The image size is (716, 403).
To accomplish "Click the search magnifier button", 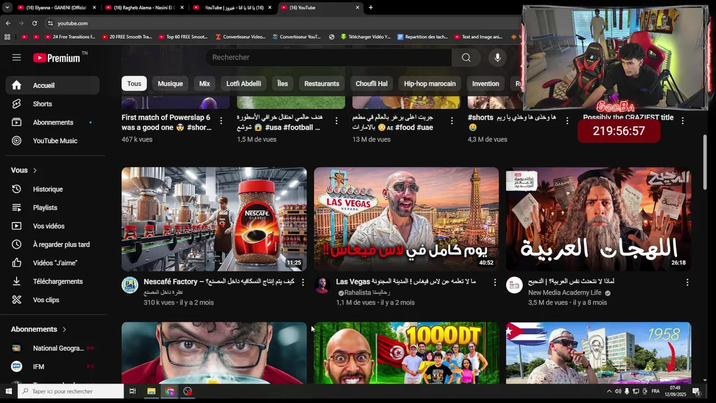I will (x=466, y=58).
